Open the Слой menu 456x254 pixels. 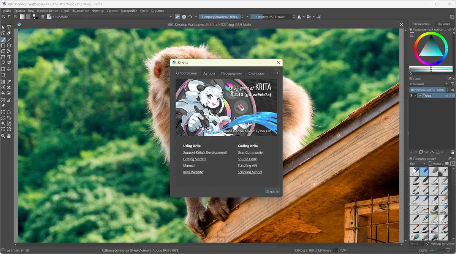[65, 11]
